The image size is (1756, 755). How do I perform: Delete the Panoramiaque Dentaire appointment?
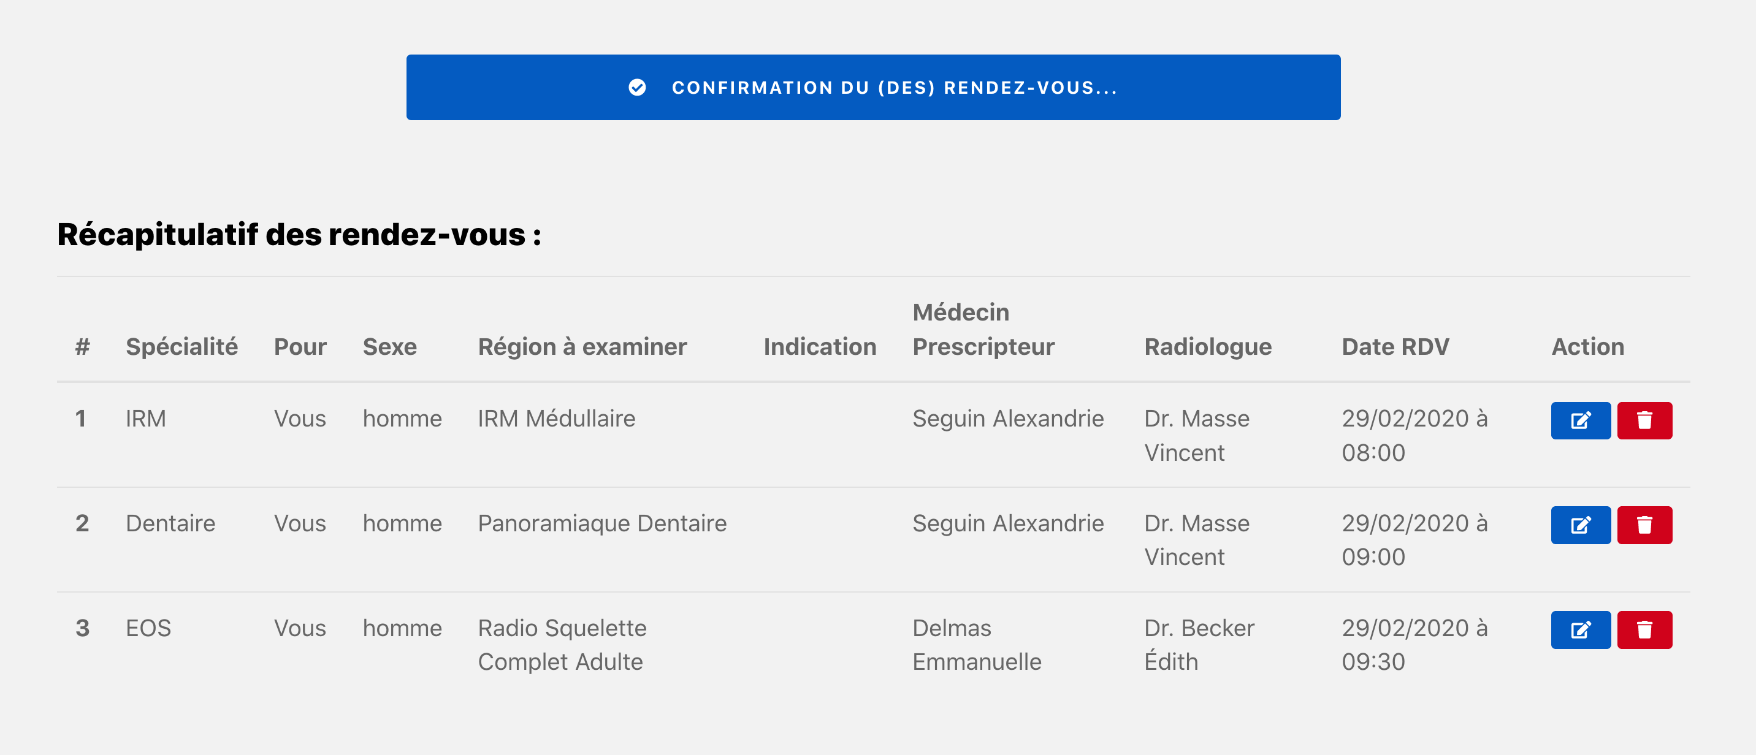(x=1644, y=525)
